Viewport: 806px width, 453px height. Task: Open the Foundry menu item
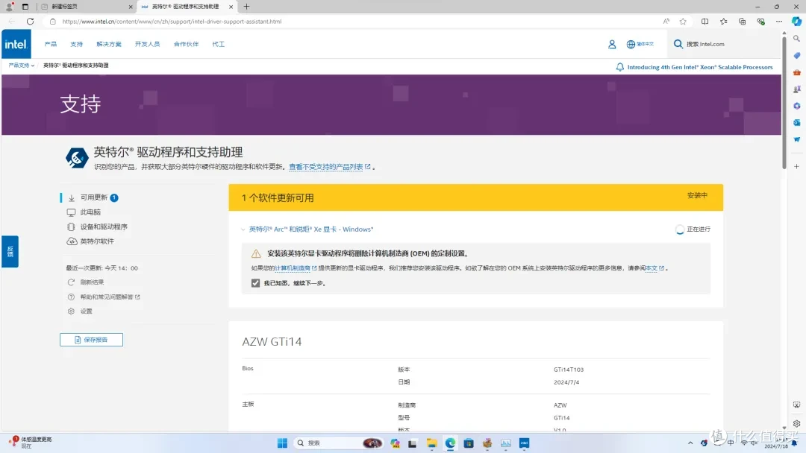click(219, 44)
